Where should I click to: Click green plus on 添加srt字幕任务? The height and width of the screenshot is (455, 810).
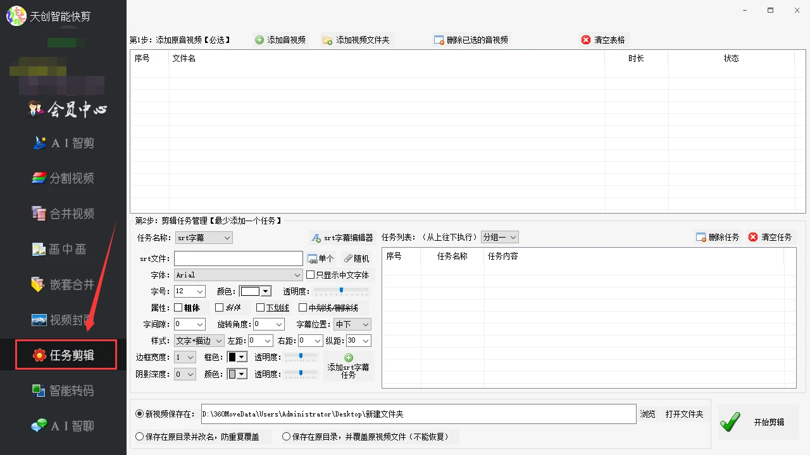349,358
